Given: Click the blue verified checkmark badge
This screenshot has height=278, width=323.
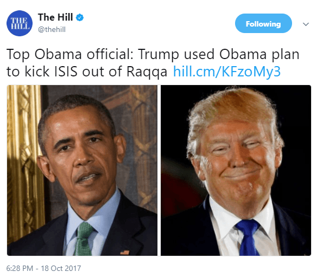Looking at the screenshot, I should tap(80, 17).
